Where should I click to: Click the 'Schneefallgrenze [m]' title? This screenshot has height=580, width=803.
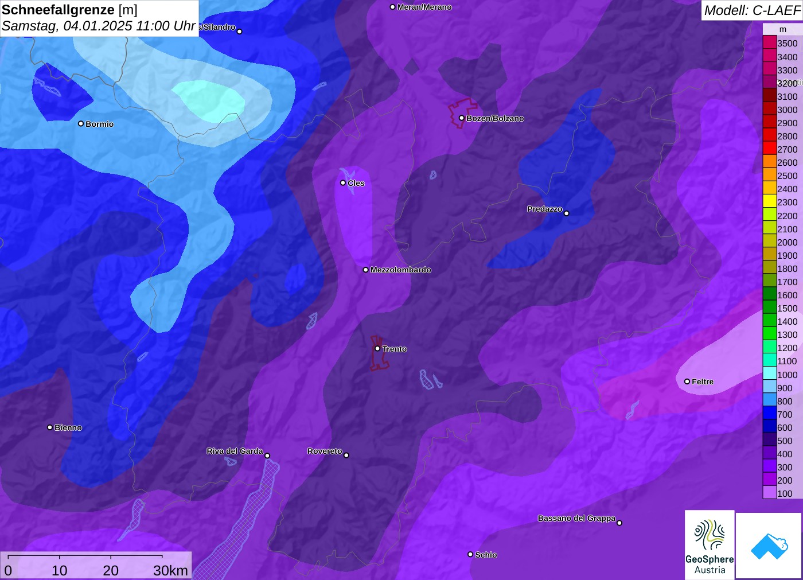pyautogui.click(x=69, y=10)
